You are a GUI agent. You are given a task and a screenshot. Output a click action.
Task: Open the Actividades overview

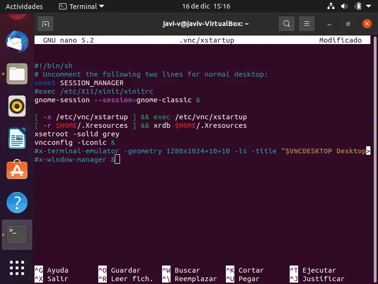tap(24, 7)
